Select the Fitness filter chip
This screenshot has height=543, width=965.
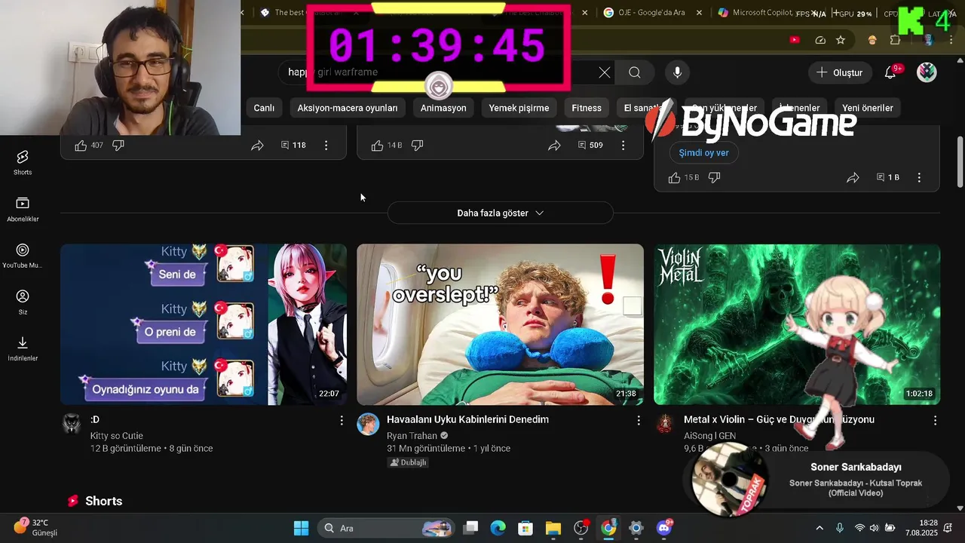[x=587, y=108]
